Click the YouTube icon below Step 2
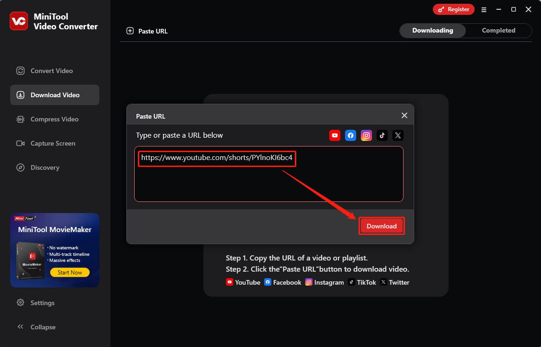Viewport: 541px width, 347px height. (x=229, y=282)
